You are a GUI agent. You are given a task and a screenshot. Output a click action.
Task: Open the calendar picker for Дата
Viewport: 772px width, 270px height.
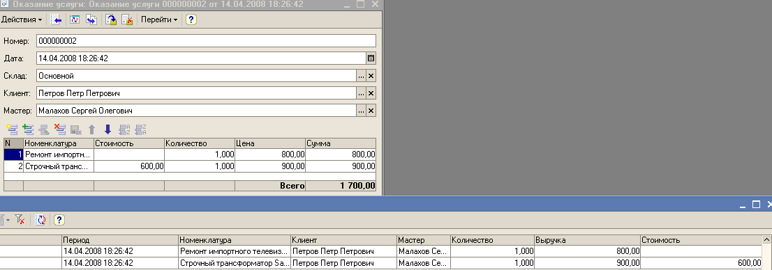click(x=371, y=58)
